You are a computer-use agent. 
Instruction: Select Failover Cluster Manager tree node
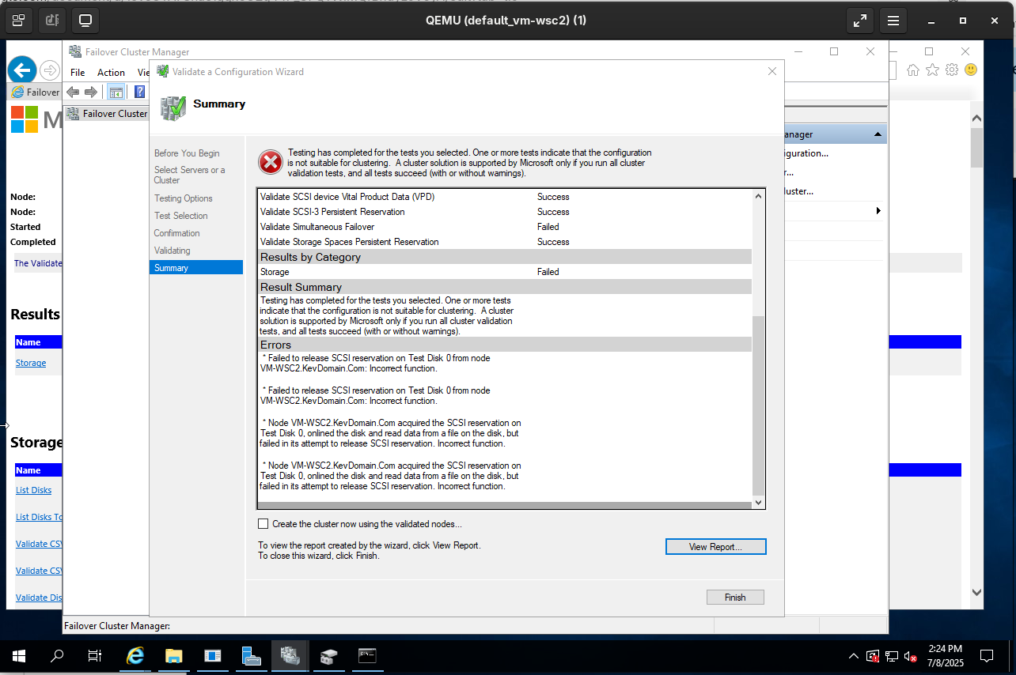tap(108, 114)
